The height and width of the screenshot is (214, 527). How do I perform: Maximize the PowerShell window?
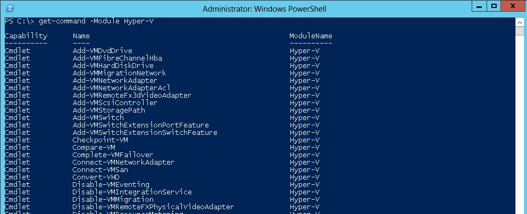point(493,7)
